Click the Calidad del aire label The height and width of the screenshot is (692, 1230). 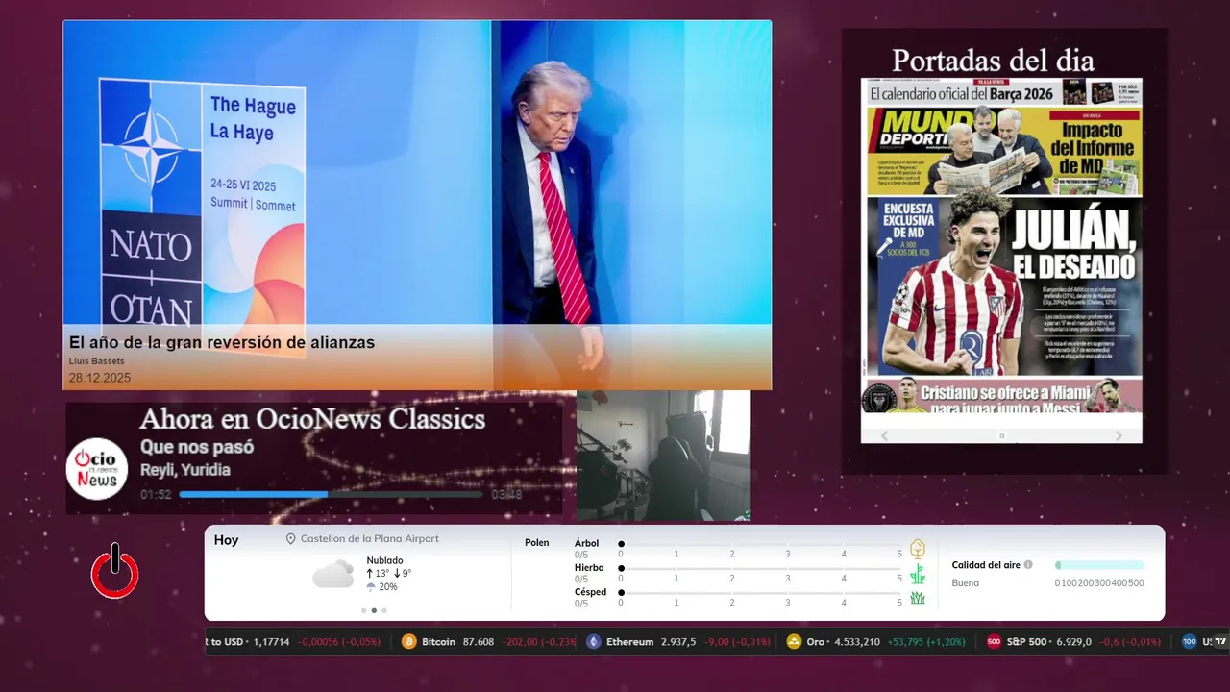pyautogui.click(x=986, y=565)
